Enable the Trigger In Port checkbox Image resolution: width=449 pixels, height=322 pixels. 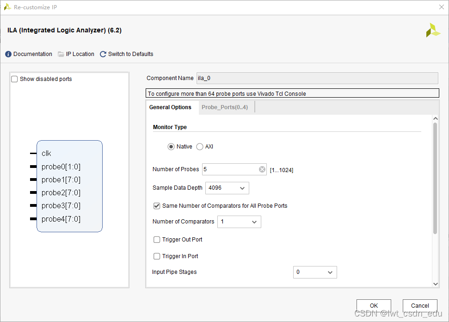tap(157, 256)
